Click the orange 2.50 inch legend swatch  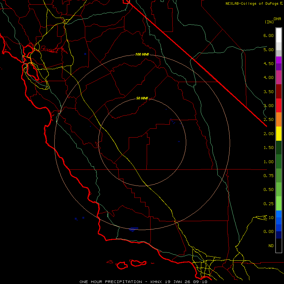pyautogui.click(x=279, y=120)
